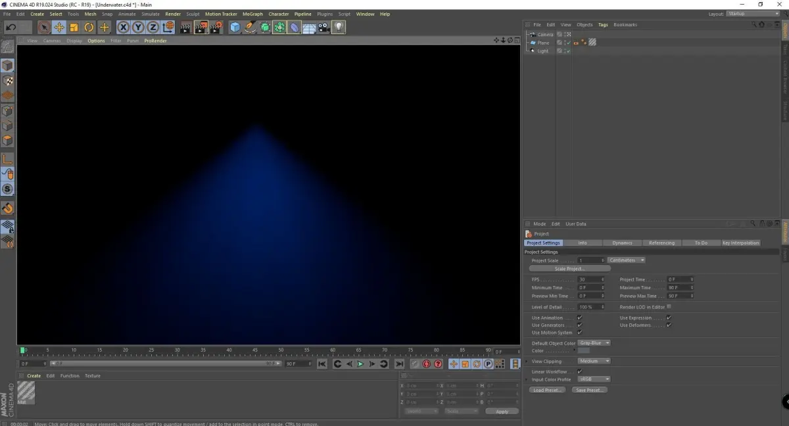Open View Clipping Medium dropdown
This screenshot has width=789, height=426.
(x=594, y=361)
